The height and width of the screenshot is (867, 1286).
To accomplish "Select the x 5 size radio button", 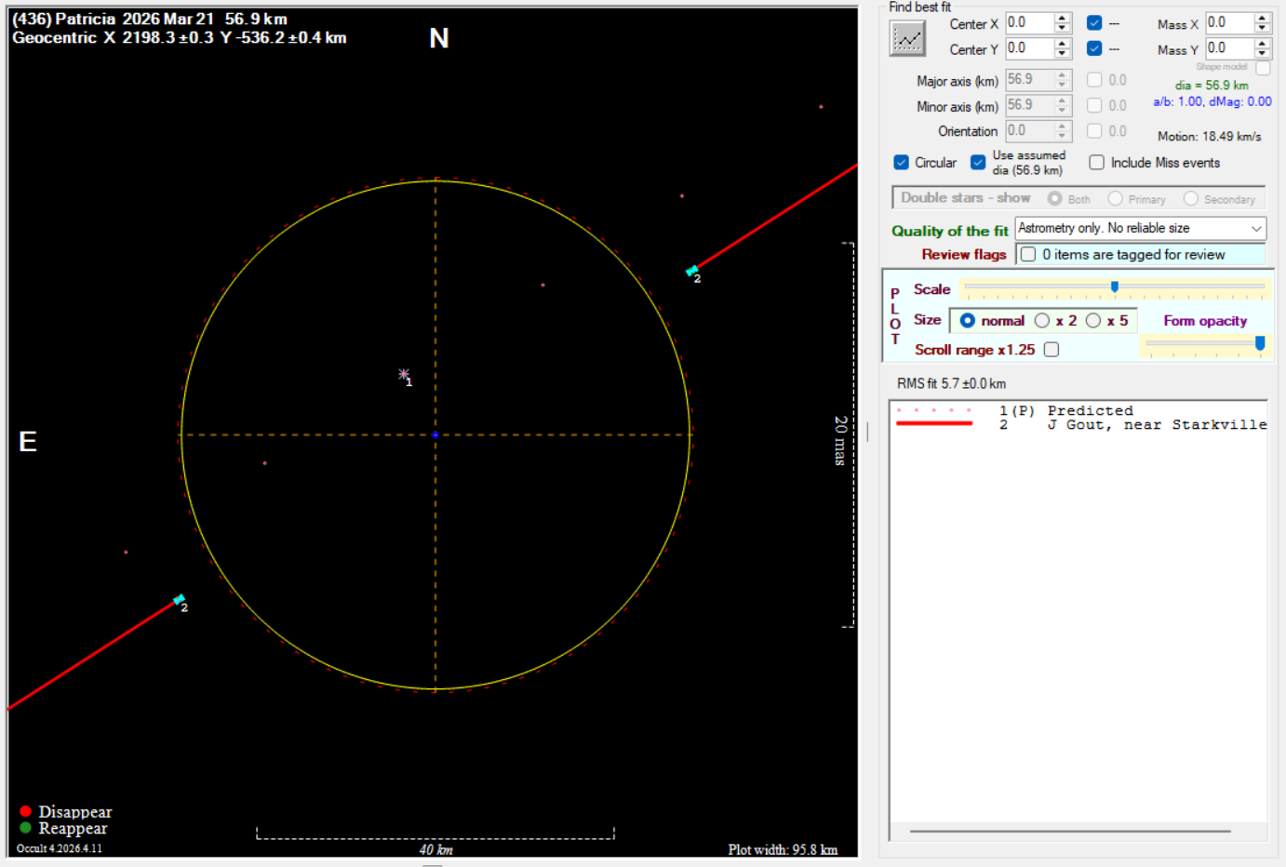I will [x=1093, y=321].
